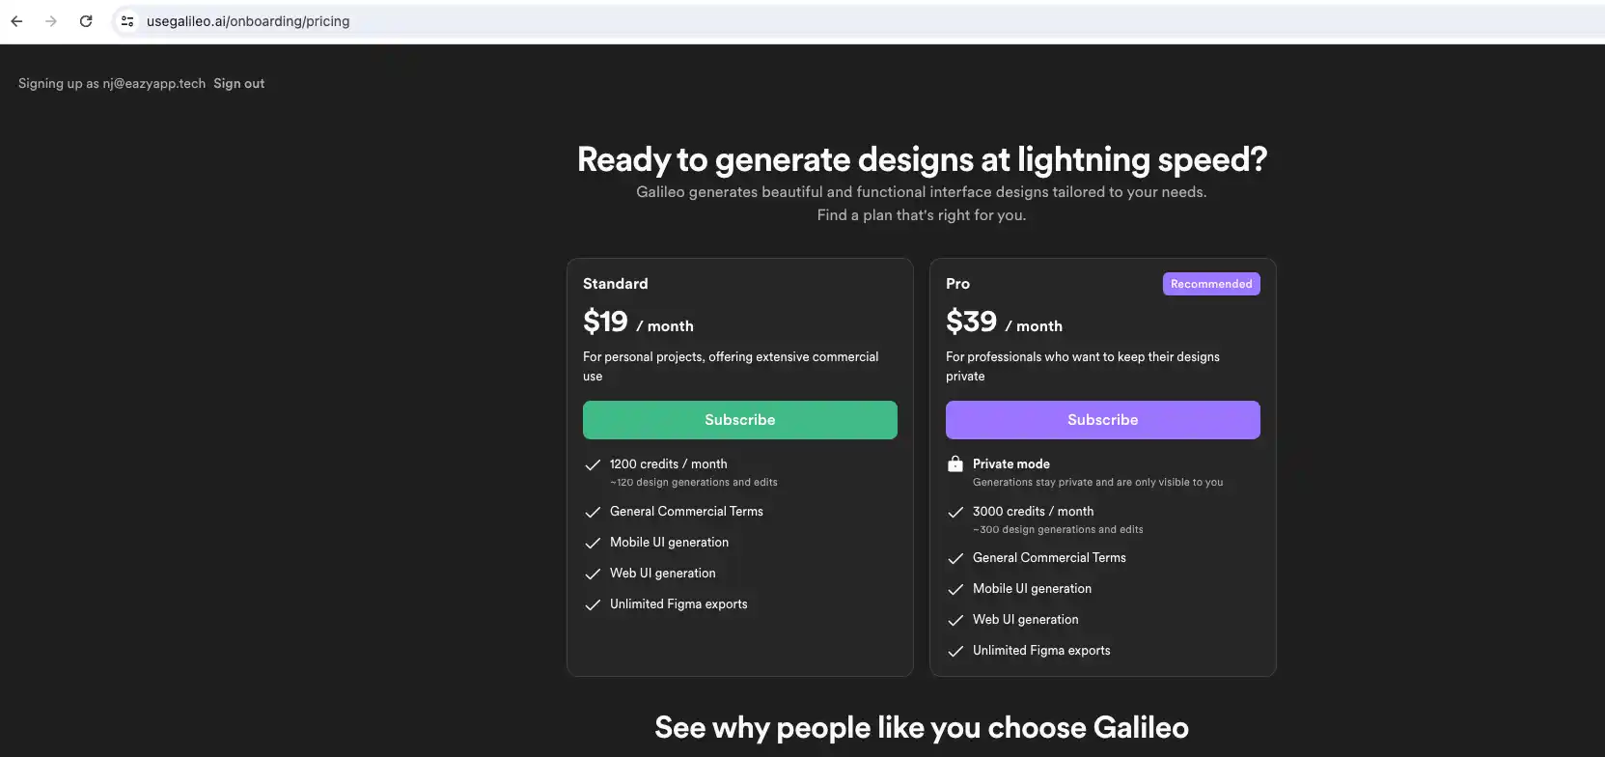
Task: Reload the pricing page
Action: [86, 21]
